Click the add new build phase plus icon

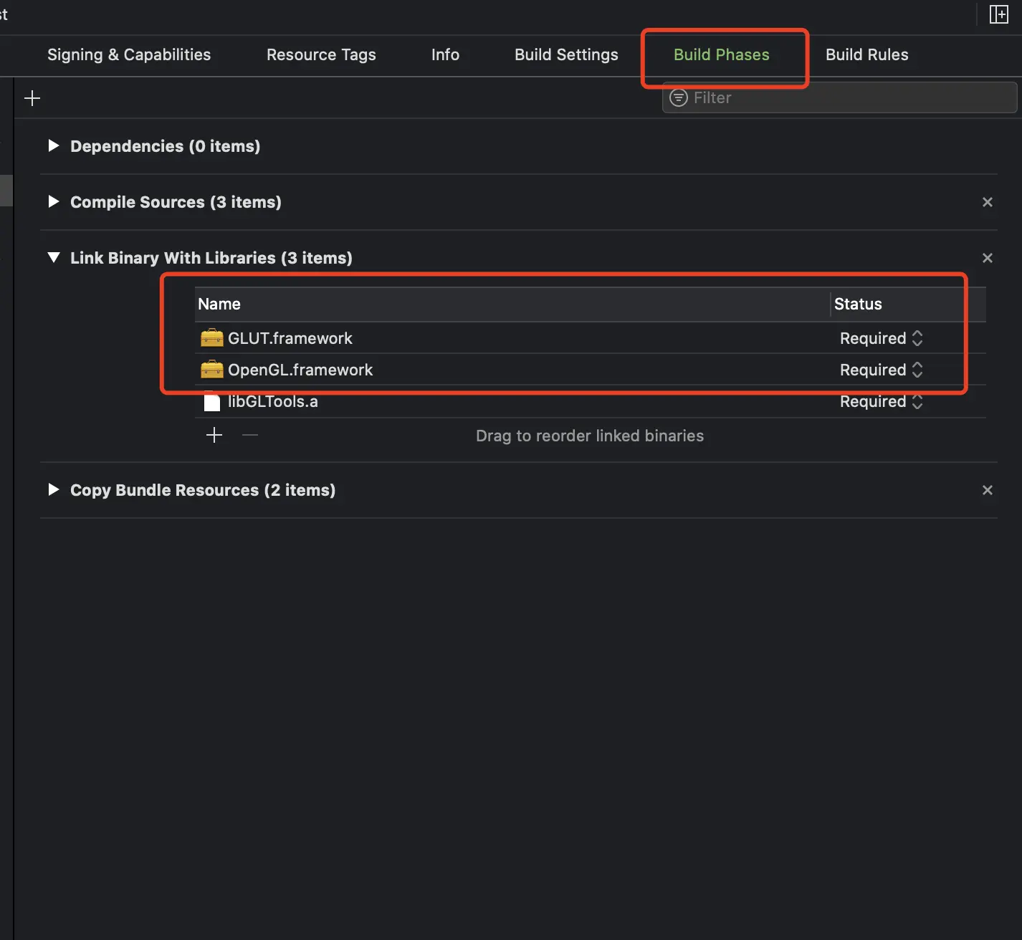coord(32,98)
